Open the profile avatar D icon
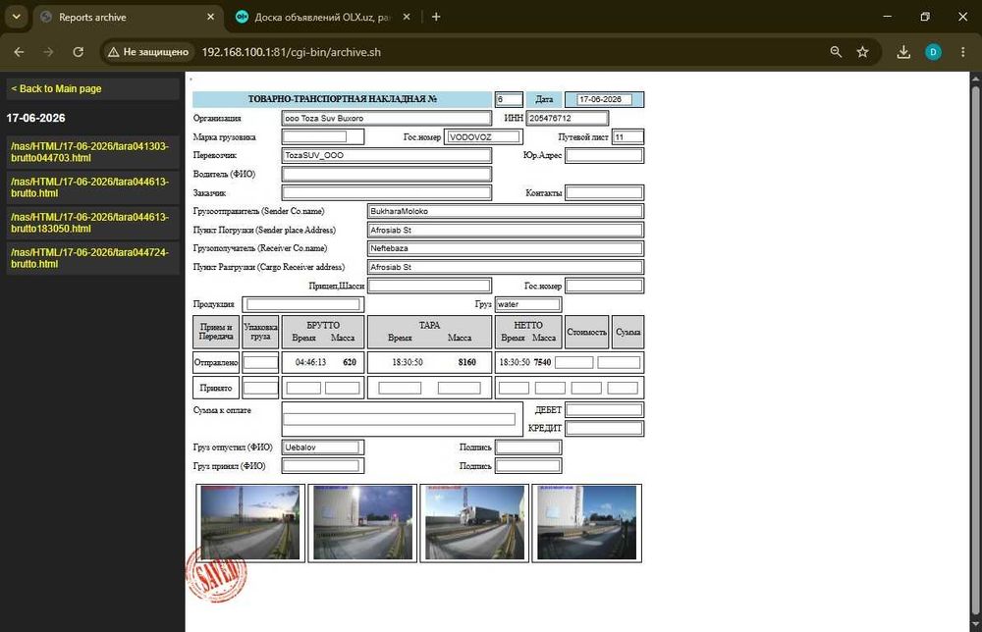 tap(933, 52)
